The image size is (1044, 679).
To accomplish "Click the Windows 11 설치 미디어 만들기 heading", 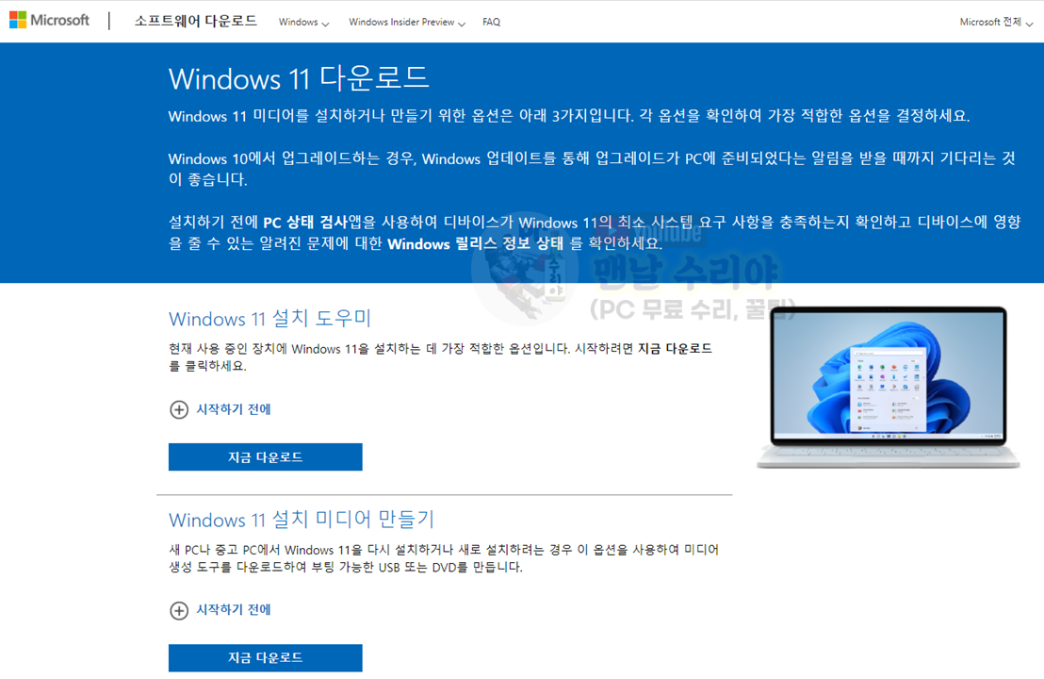I will click(x=302, y=519).
